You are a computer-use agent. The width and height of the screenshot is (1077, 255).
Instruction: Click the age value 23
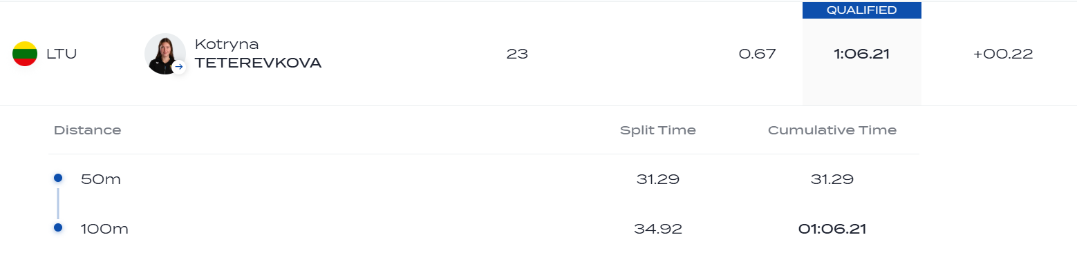(x=517, y=54)
